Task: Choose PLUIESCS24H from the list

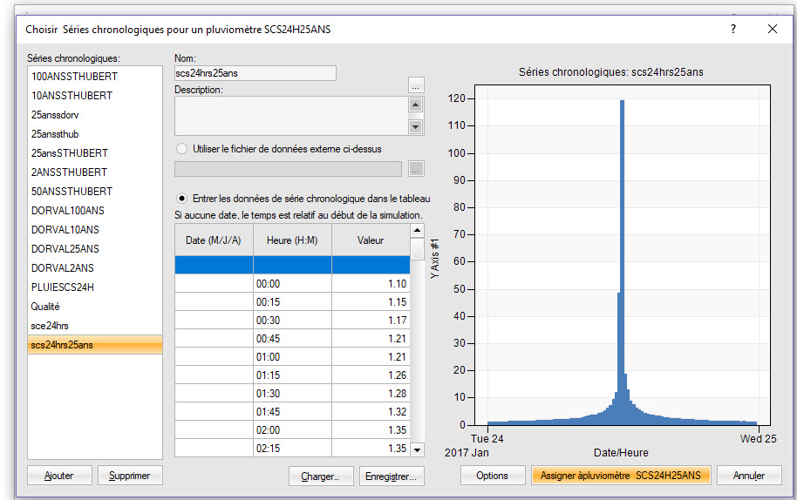Action: pos(63,287)
